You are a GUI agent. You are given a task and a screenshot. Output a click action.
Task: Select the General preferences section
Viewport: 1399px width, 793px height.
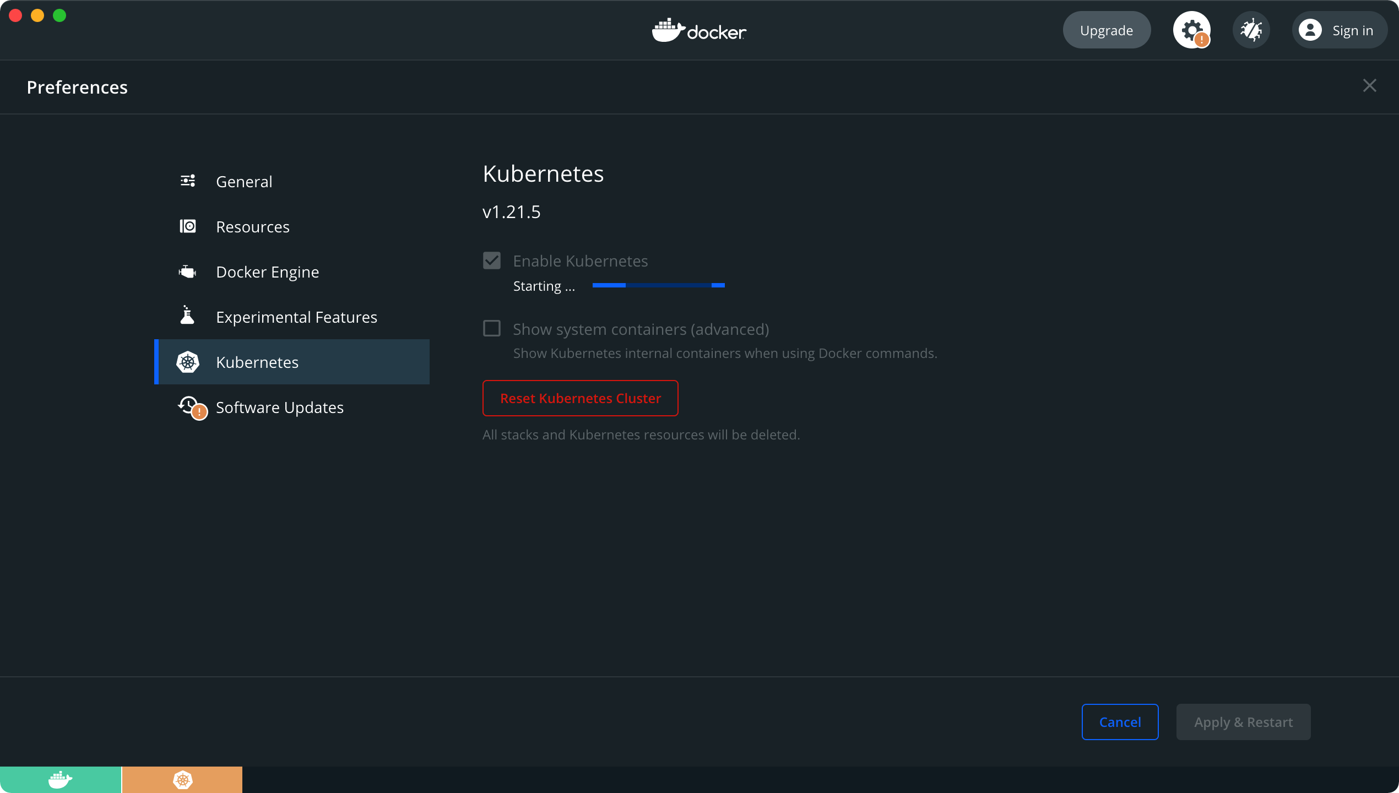pyautogui.click(x=243, y=181)
